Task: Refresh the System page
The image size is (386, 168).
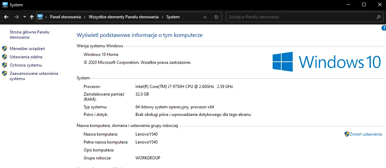Action: click(x=216, y=17)
